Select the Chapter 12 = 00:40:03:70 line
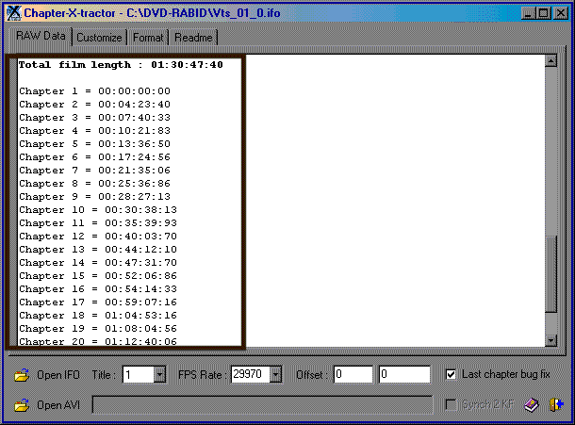The height and width of the screenshot is (425, 575). pos(98,237)
